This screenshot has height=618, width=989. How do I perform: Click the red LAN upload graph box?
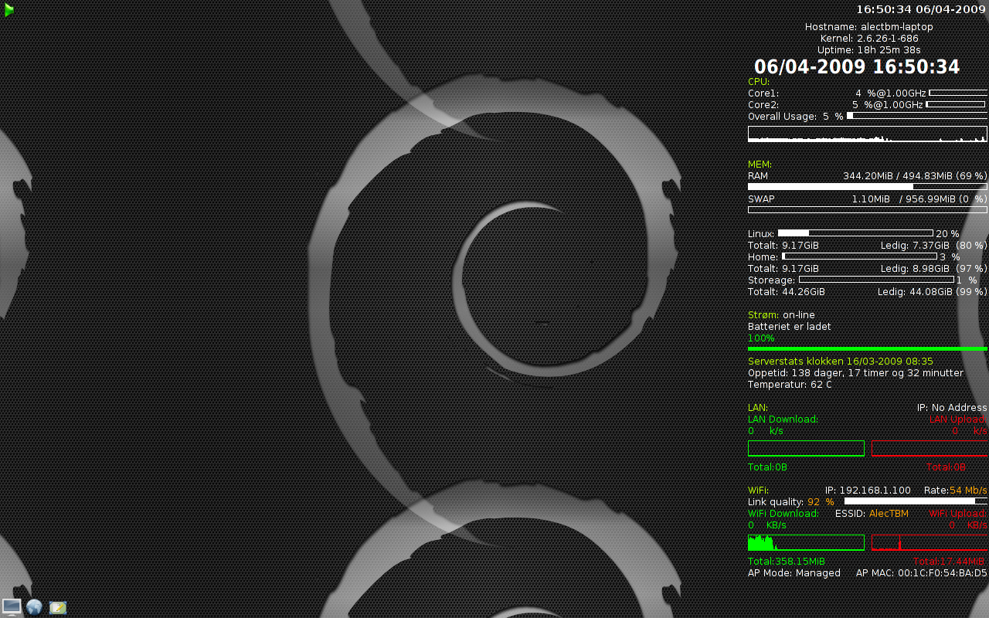(x=930, y=448)
